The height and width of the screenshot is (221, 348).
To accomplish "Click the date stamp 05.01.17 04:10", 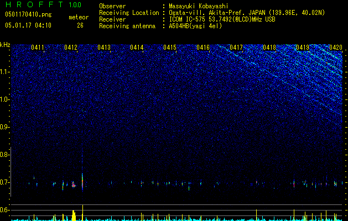I will pos(28,25).
